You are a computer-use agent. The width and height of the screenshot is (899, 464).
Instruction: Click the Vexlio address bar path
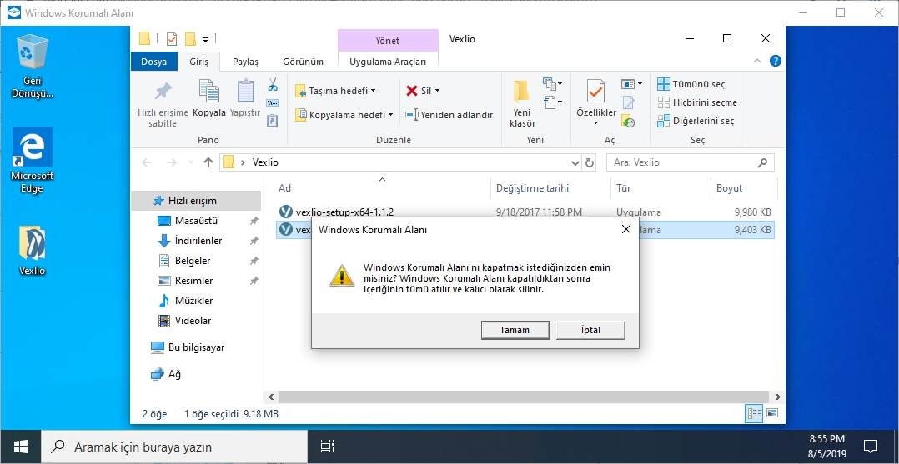265,162
